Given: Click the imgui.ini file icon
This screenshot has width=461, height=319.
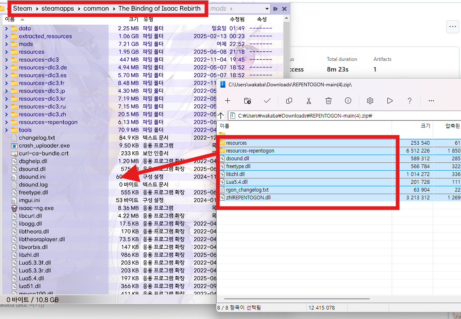Looking at the screenshot, I should 14,201.
